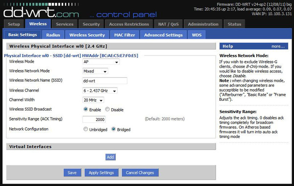The width and height of the screenshot is (294, 186).
Task: Go to the Wireless Security sub-tab
Action: tap(87, 35)
